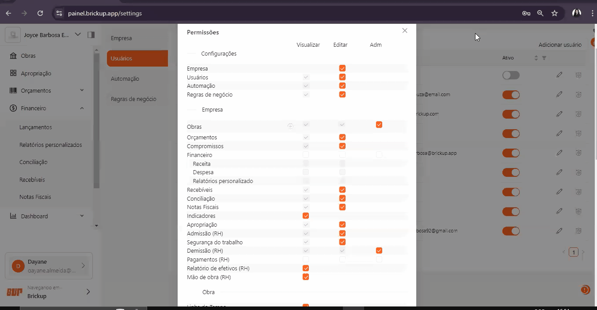
Task: Uncheck the Adm checkbox for Demissão (RH)
Action: click(x=379, y=250)
